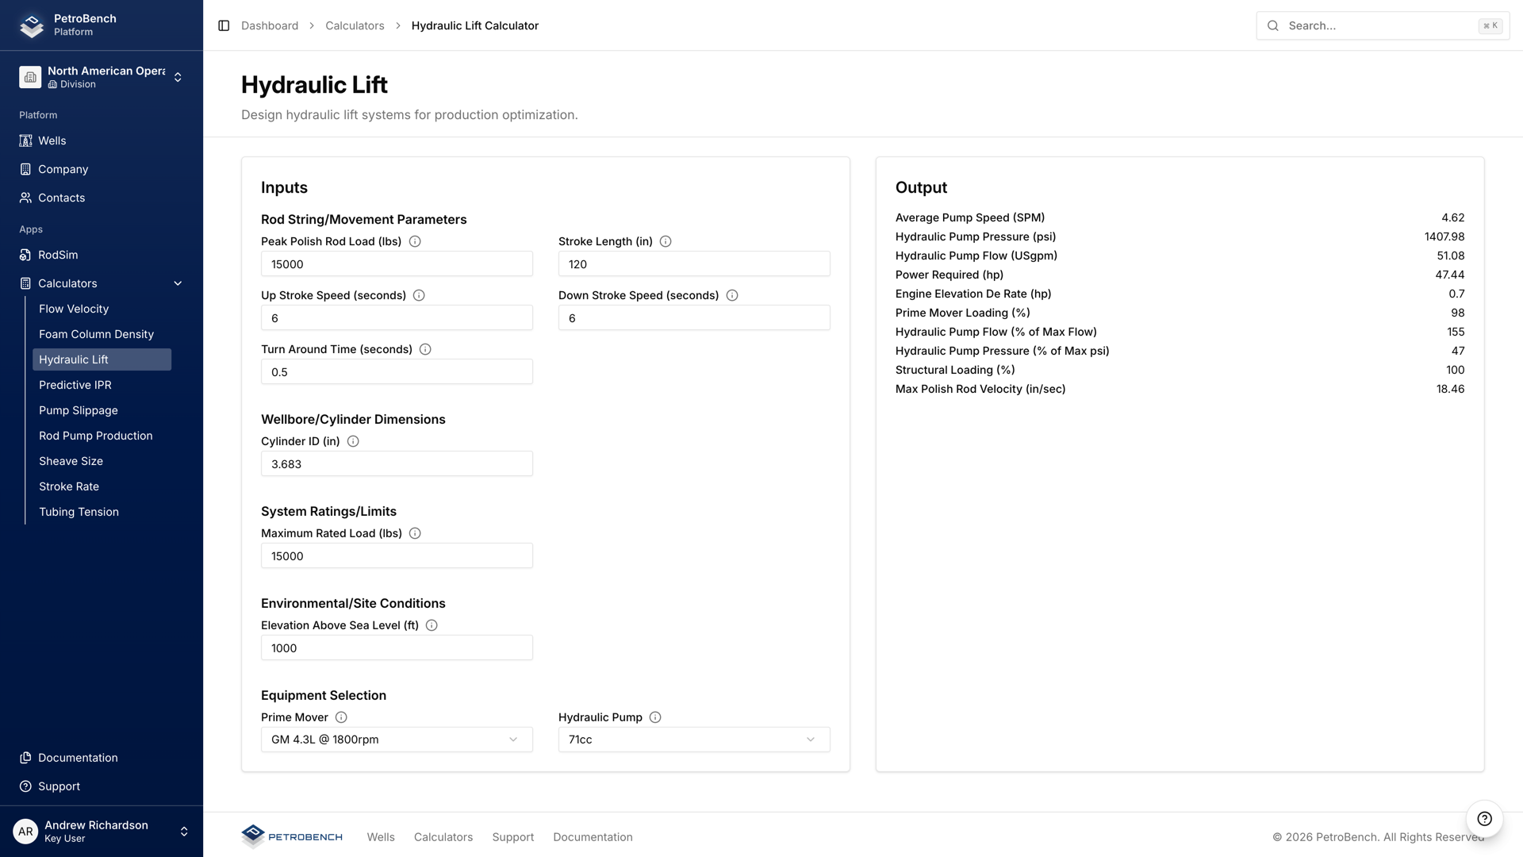Open the Prime Mover dropdown
The width and height of the screenshot is (1523, 857).
pyautogui.click(x=397, y=739)
